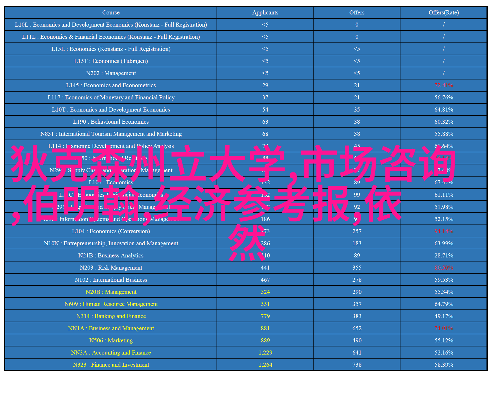Click the red 94.14% offer rate
The image size is (494, 397).
pyautogui.click(x=444, y=231)
